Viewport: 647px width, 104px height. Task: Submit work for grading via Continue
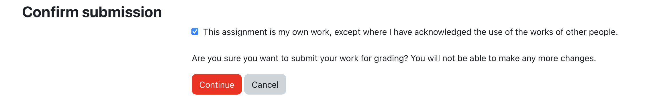(217, 84)
